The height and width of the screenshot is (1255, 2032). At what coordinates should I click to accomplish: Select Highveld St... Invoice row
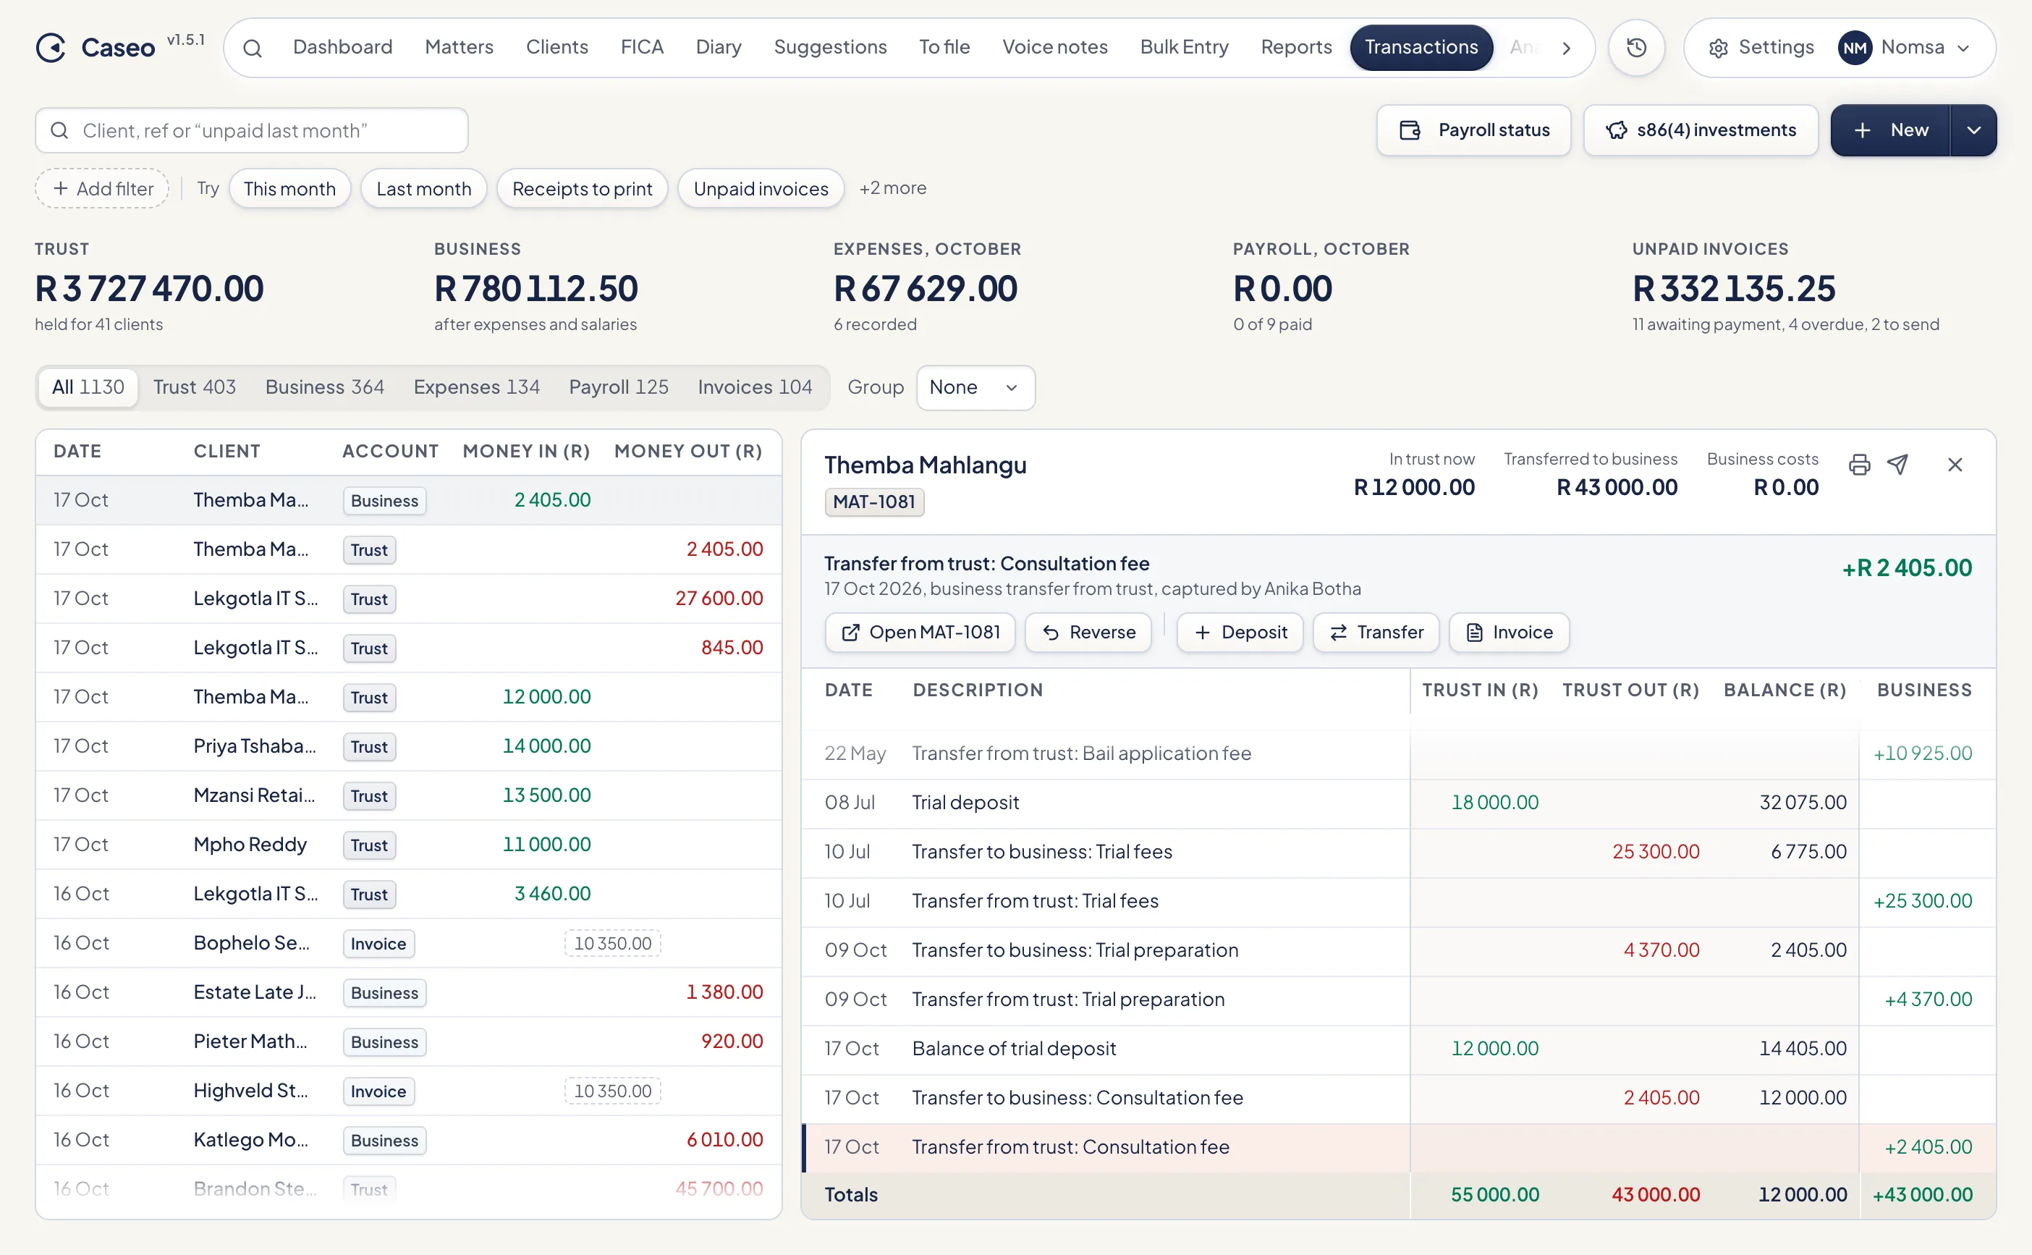click(x=408, y=1091)
